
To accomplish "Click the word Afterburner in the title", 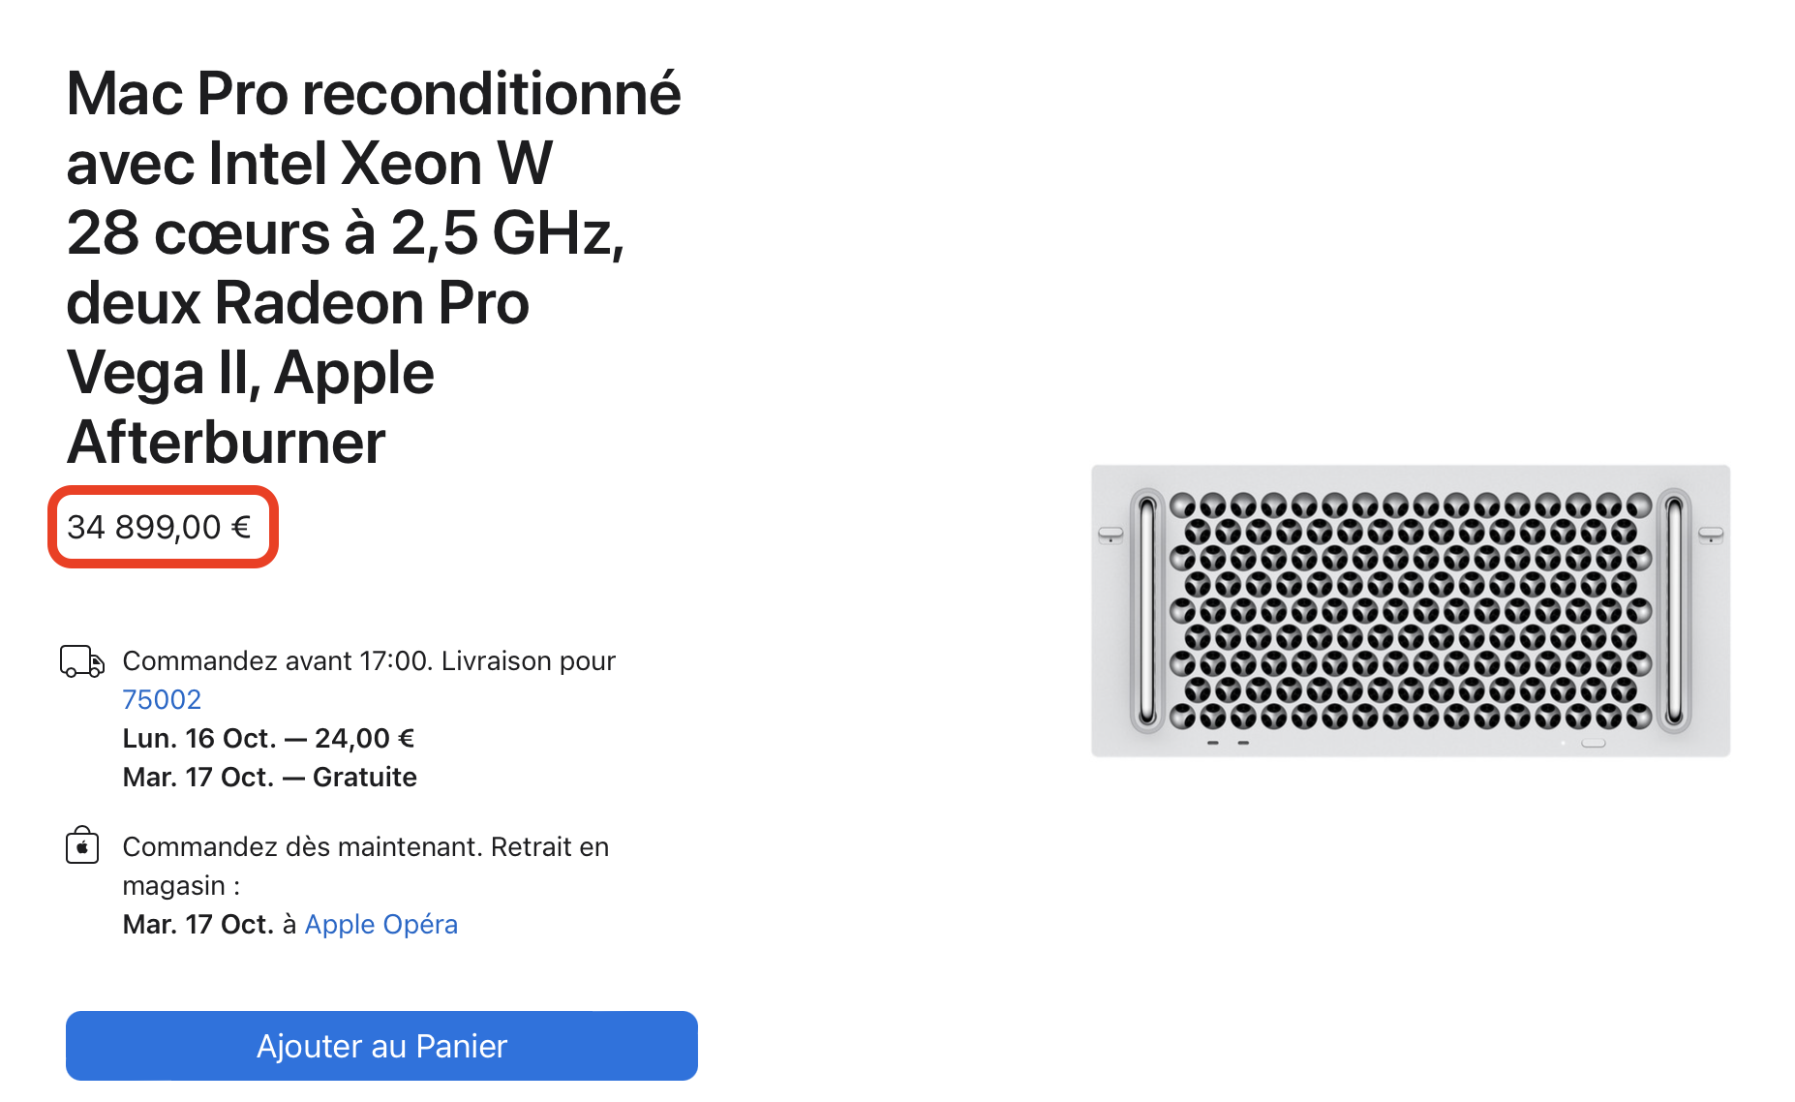I will pyautogui.click(x=226, y=443).
